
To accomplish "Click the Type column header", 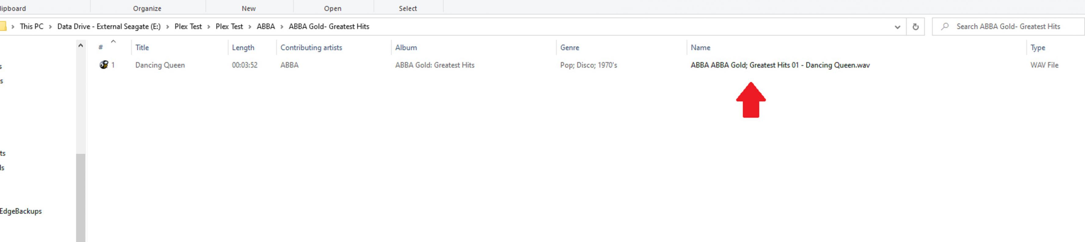I will pos(1037,48).
